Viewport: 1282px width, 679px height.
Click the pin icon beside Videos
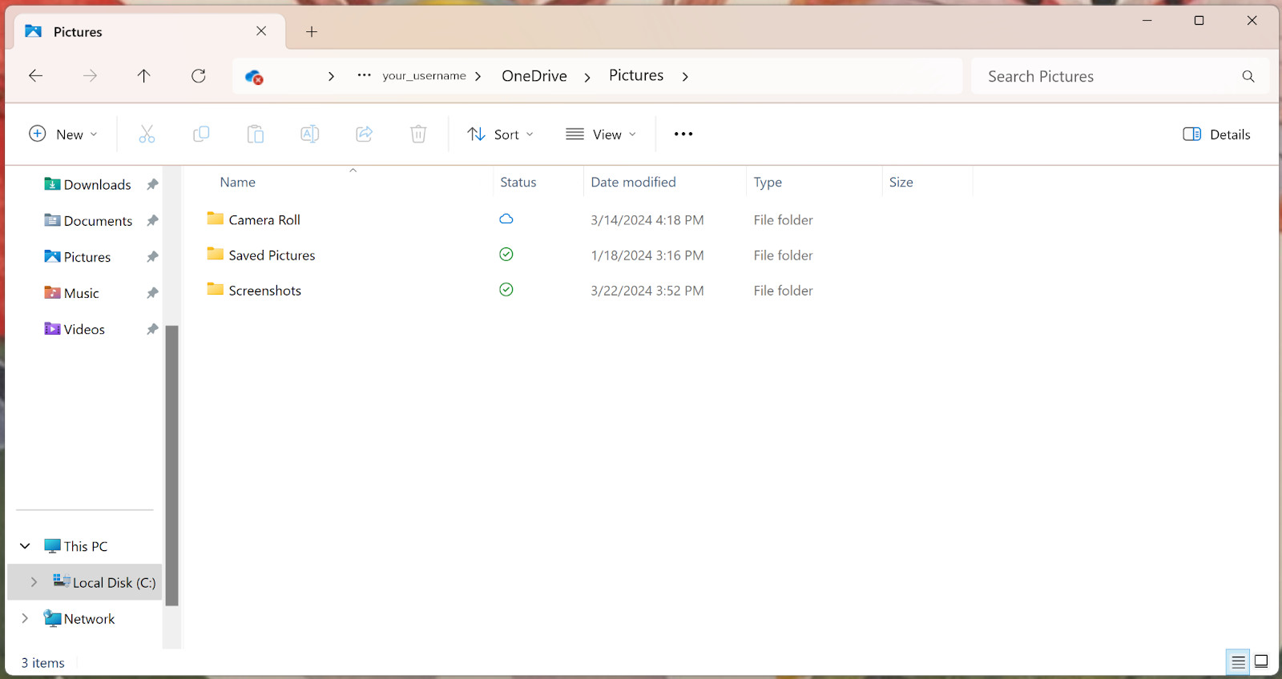coord(152,329)
